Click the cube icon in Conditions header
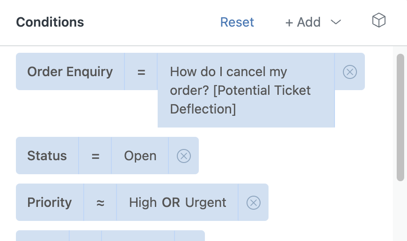The image size is (407, 241). 379,20
